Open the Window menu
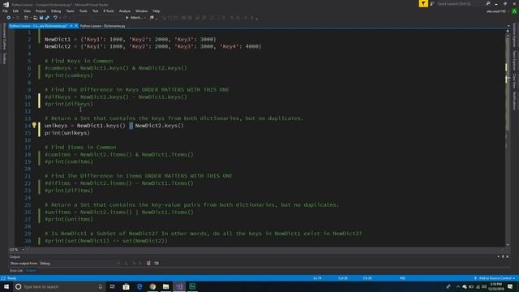The width and height of the screenshot is (519, 292). 141,11
